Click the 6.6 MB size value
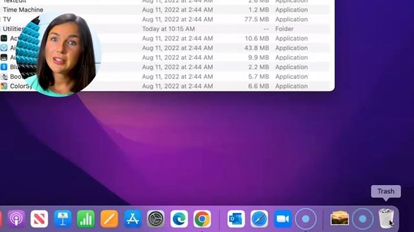The image size is (414, 232). pyautogui.click(x=259, y=86)
